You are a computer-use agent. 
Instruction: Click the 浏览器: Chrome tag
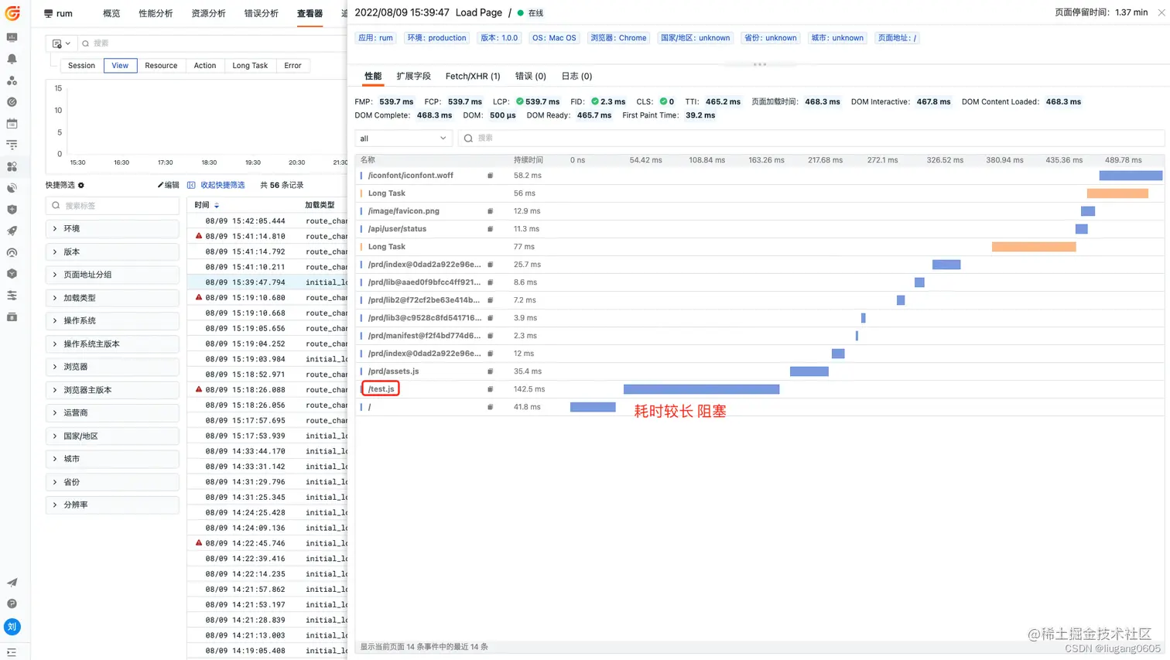tap(618, 38)
